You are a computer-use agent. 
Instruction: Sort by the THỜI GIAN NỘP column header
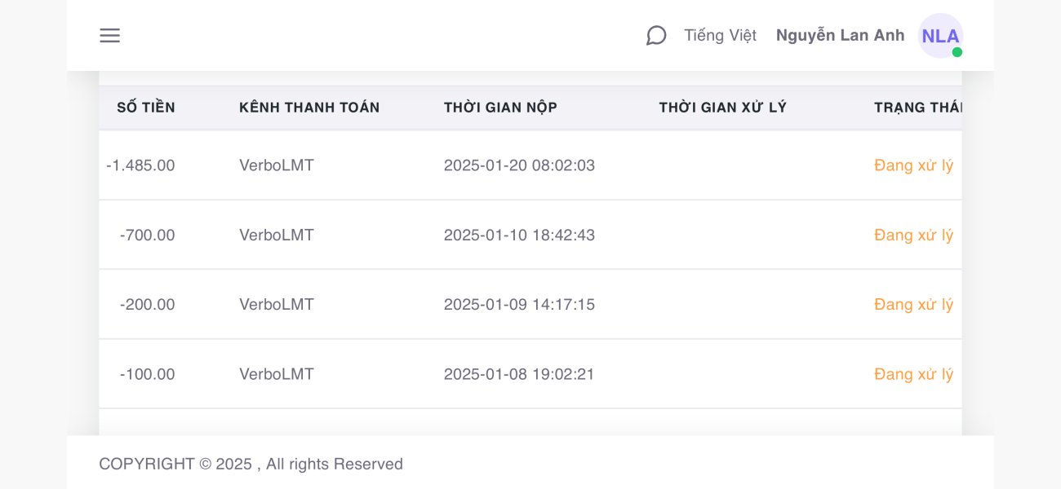pyautogui.click(x=500, y=108)
